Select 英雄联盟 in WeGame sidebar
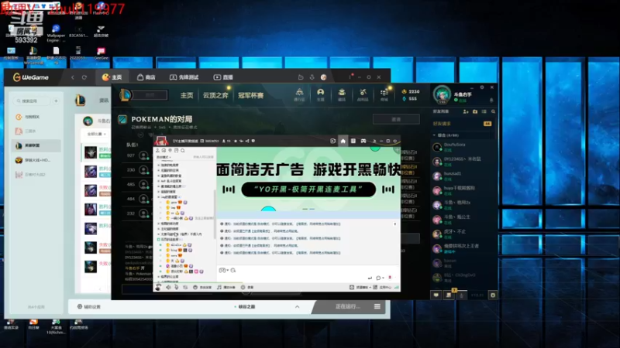Screen dimensions: 620x348 tap(36, 145)
